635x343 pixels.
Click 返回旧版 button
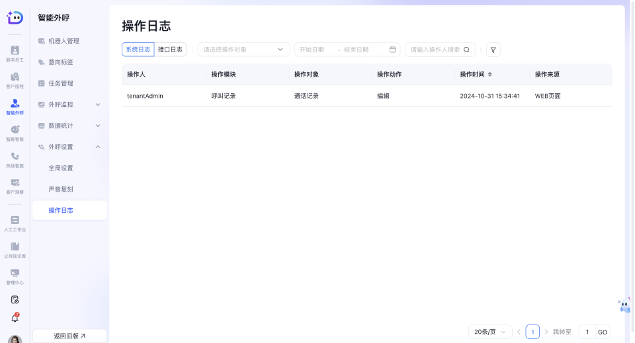pos(69,336)
